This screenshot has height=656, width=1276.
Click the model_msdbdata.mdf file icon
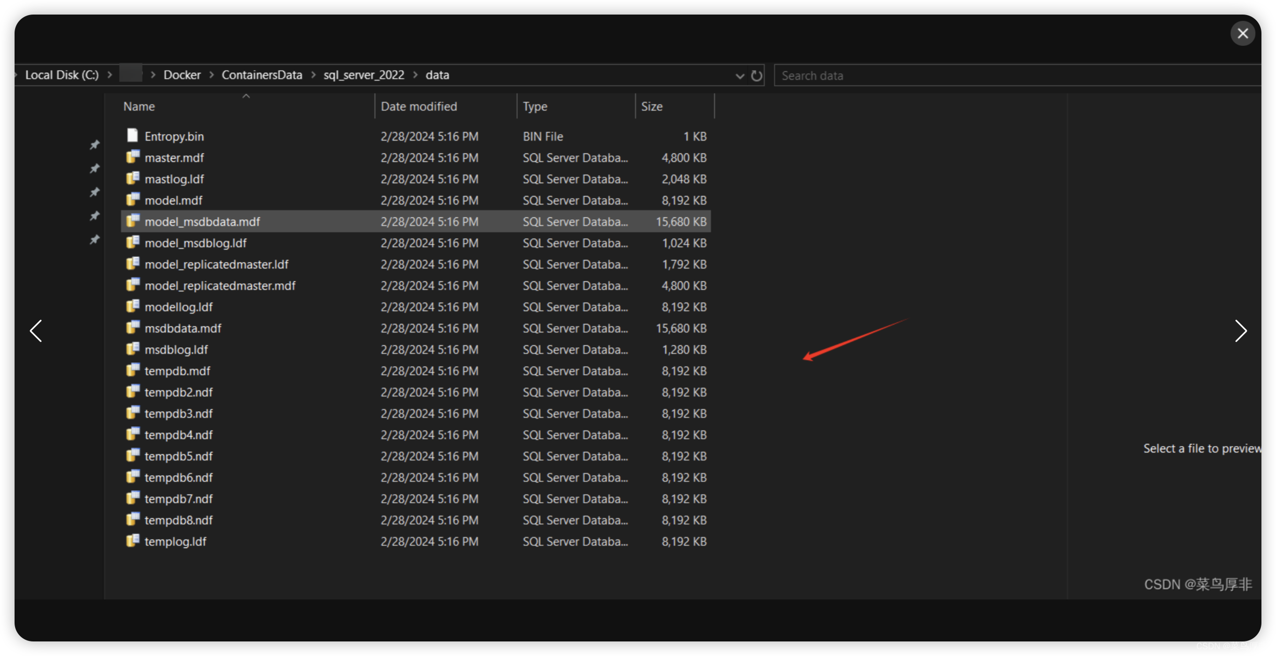coord(133,221)
